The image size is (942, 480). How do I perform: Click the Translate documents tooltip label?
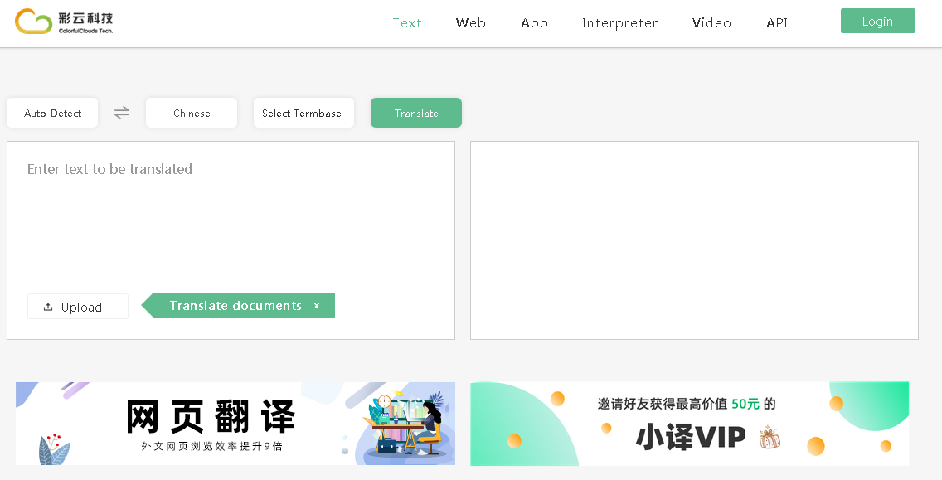tap(235, 306)
